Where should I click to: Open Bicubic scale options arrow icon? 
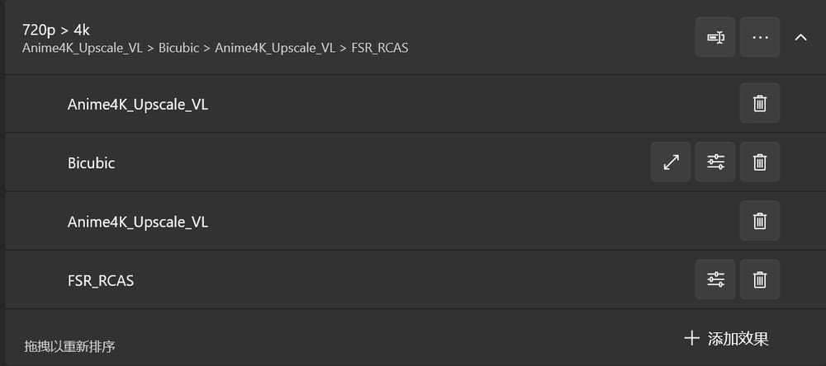coord(671,162)
